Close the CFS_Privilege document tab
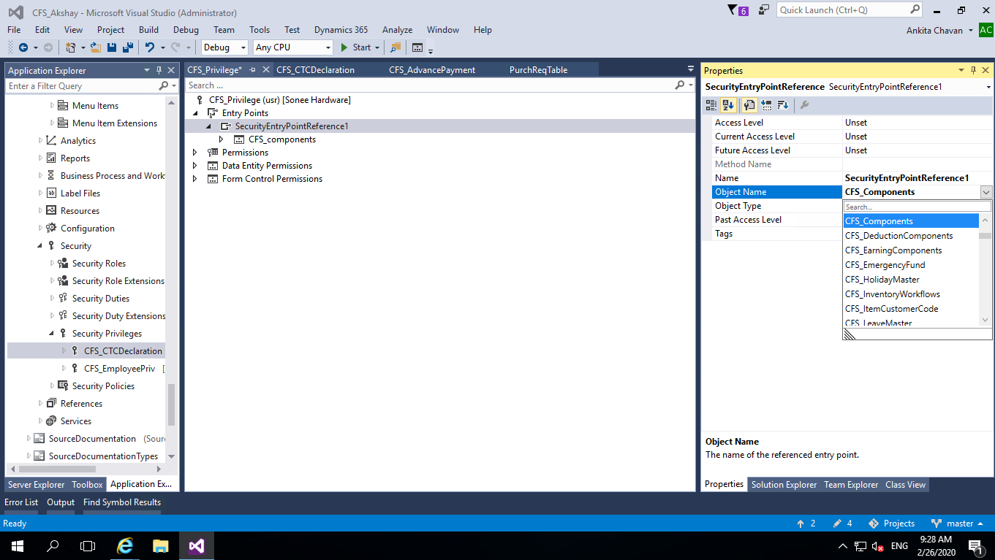Image resolution: width=995 pixels, height=560 pixels. tap(266, 70)
